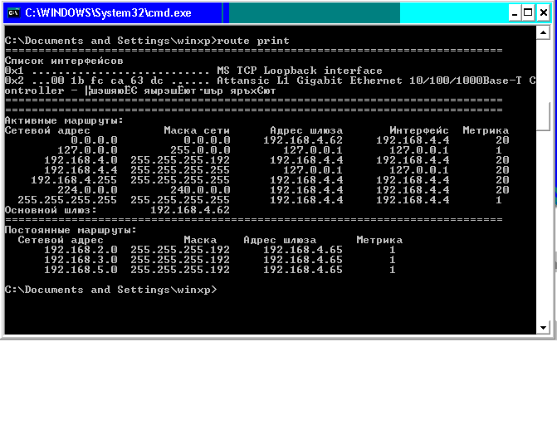Click "Сетевой адрес" header under active routes
Screen dimensions: 557x425
(47, 130)
